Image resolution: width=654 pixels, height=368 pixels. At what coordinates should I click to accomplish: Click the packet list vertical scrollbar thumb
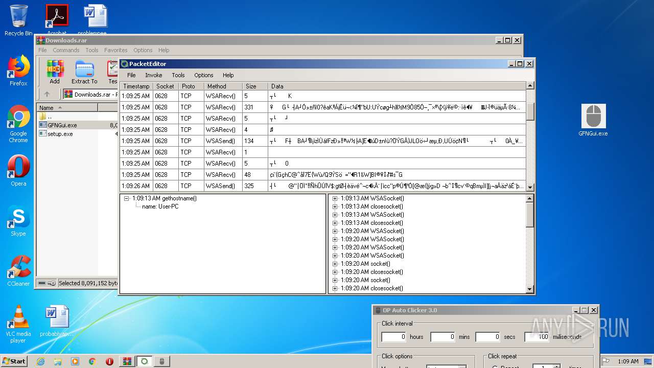pos(530,111)
